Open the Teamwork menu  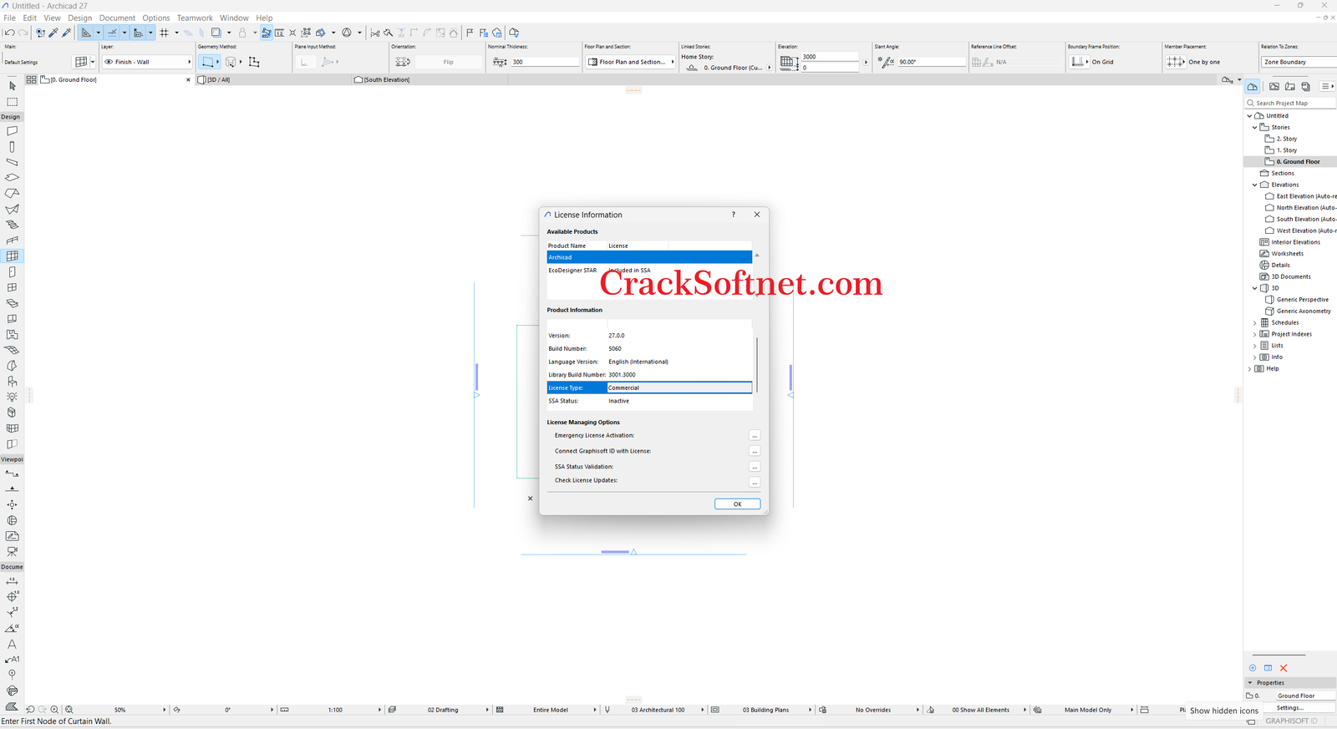195,18
